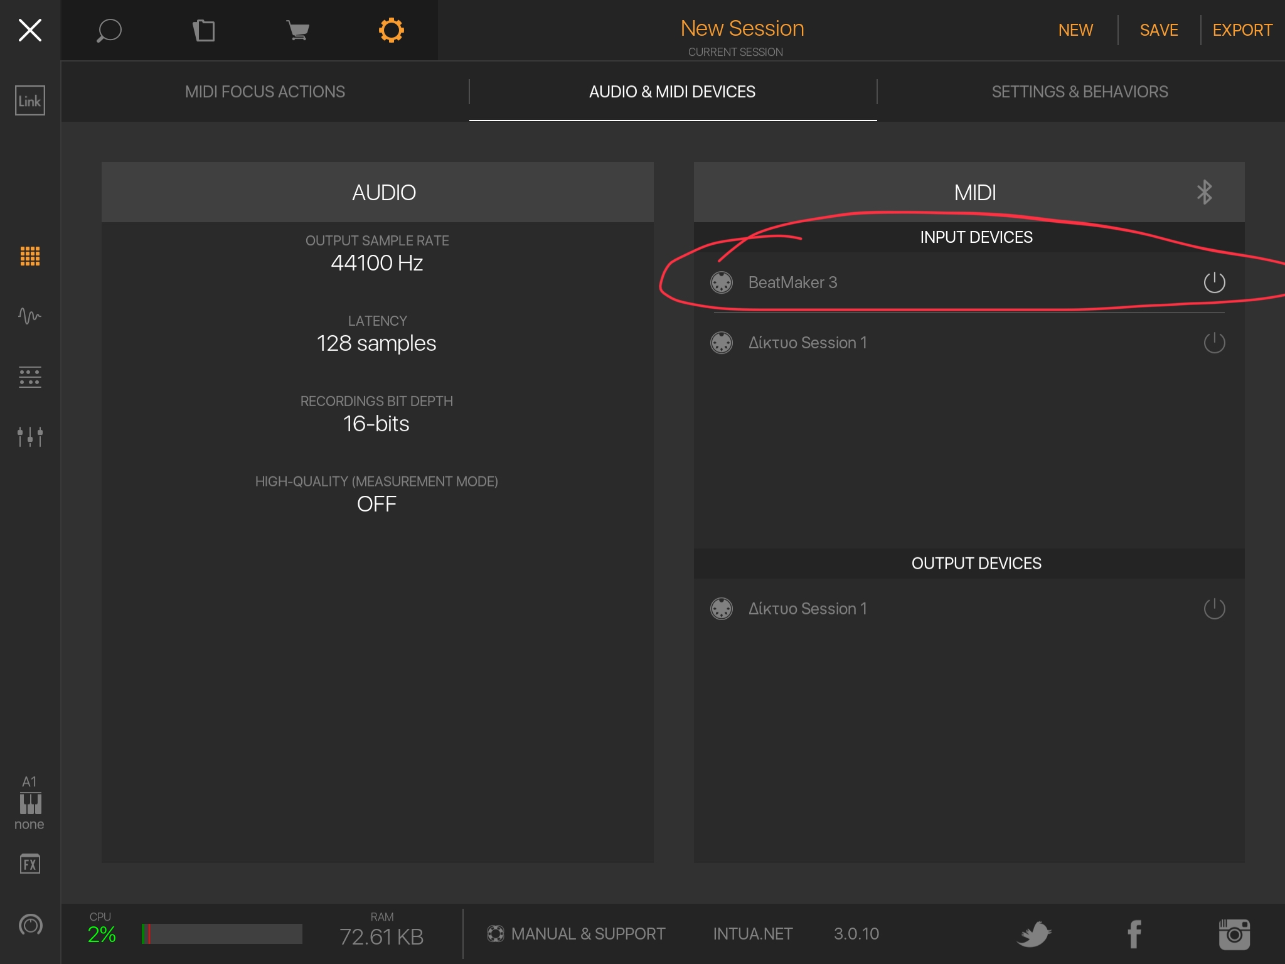Switch to the pads grid view
1285x964 pixels.
point(30,256)
